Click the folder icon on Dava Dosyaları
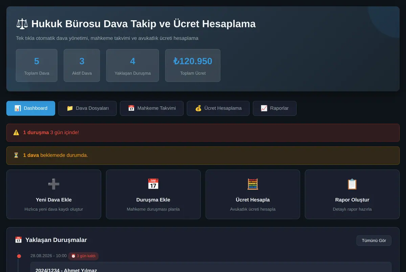 [70, 108]
